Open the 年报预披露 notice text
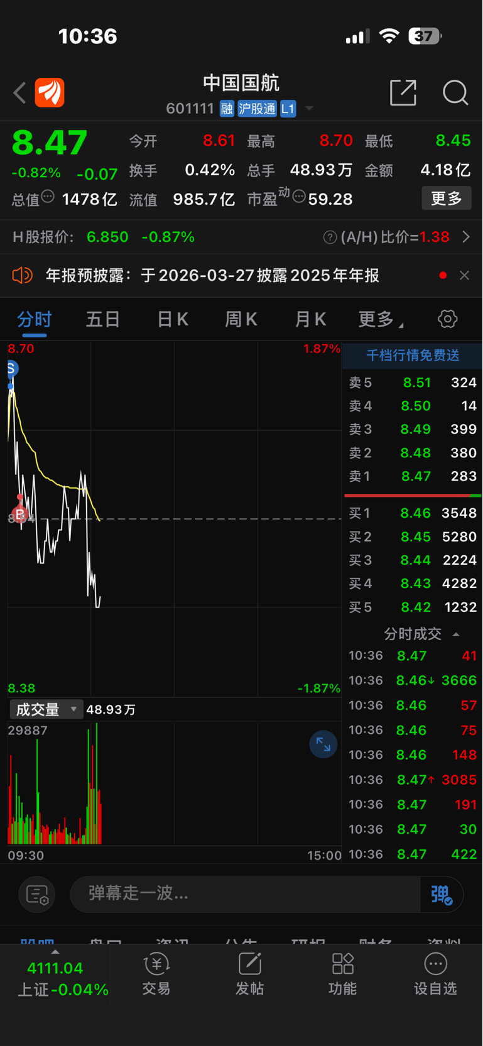The height and width of the screenshot is (1046, 483). tap(212, 275)
